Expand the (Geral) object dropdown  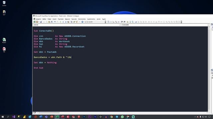pos(119,25)
